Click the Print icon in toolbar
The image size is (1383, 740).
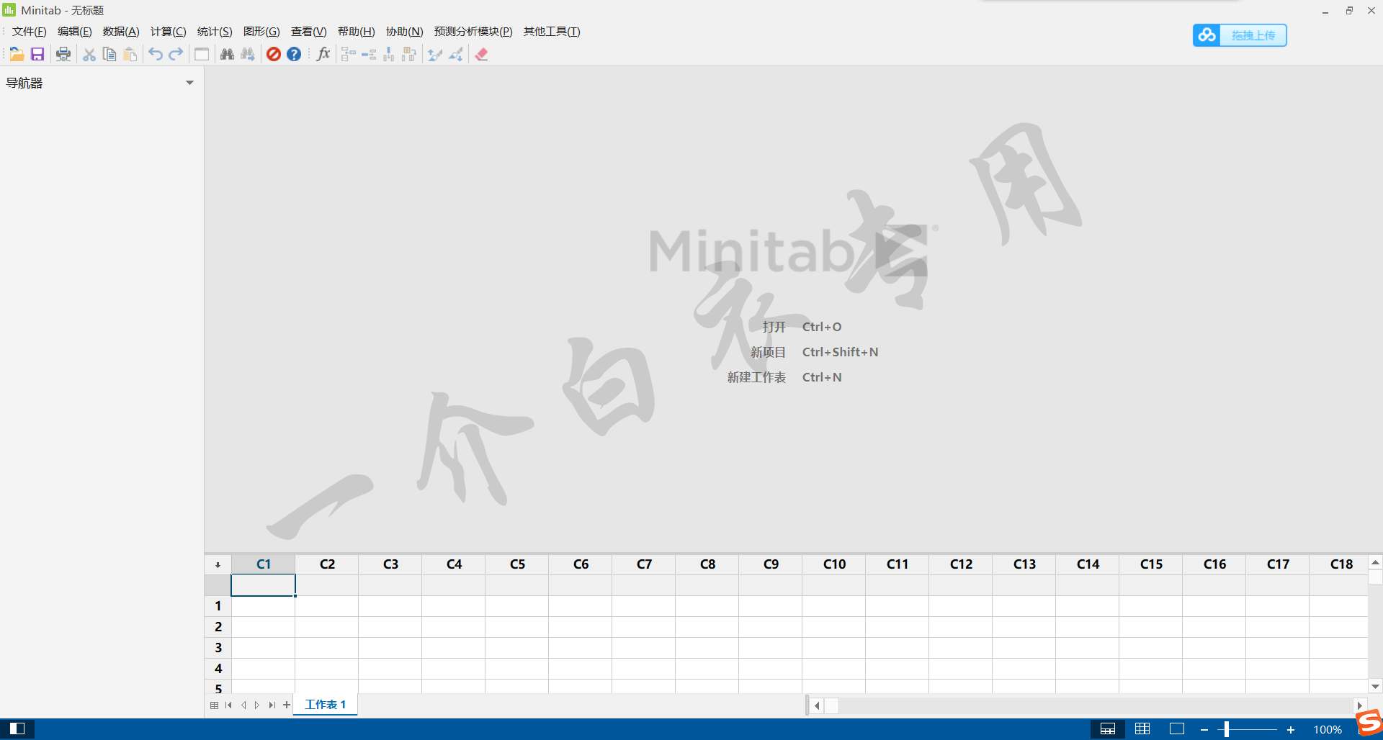(x=63, y=54)
